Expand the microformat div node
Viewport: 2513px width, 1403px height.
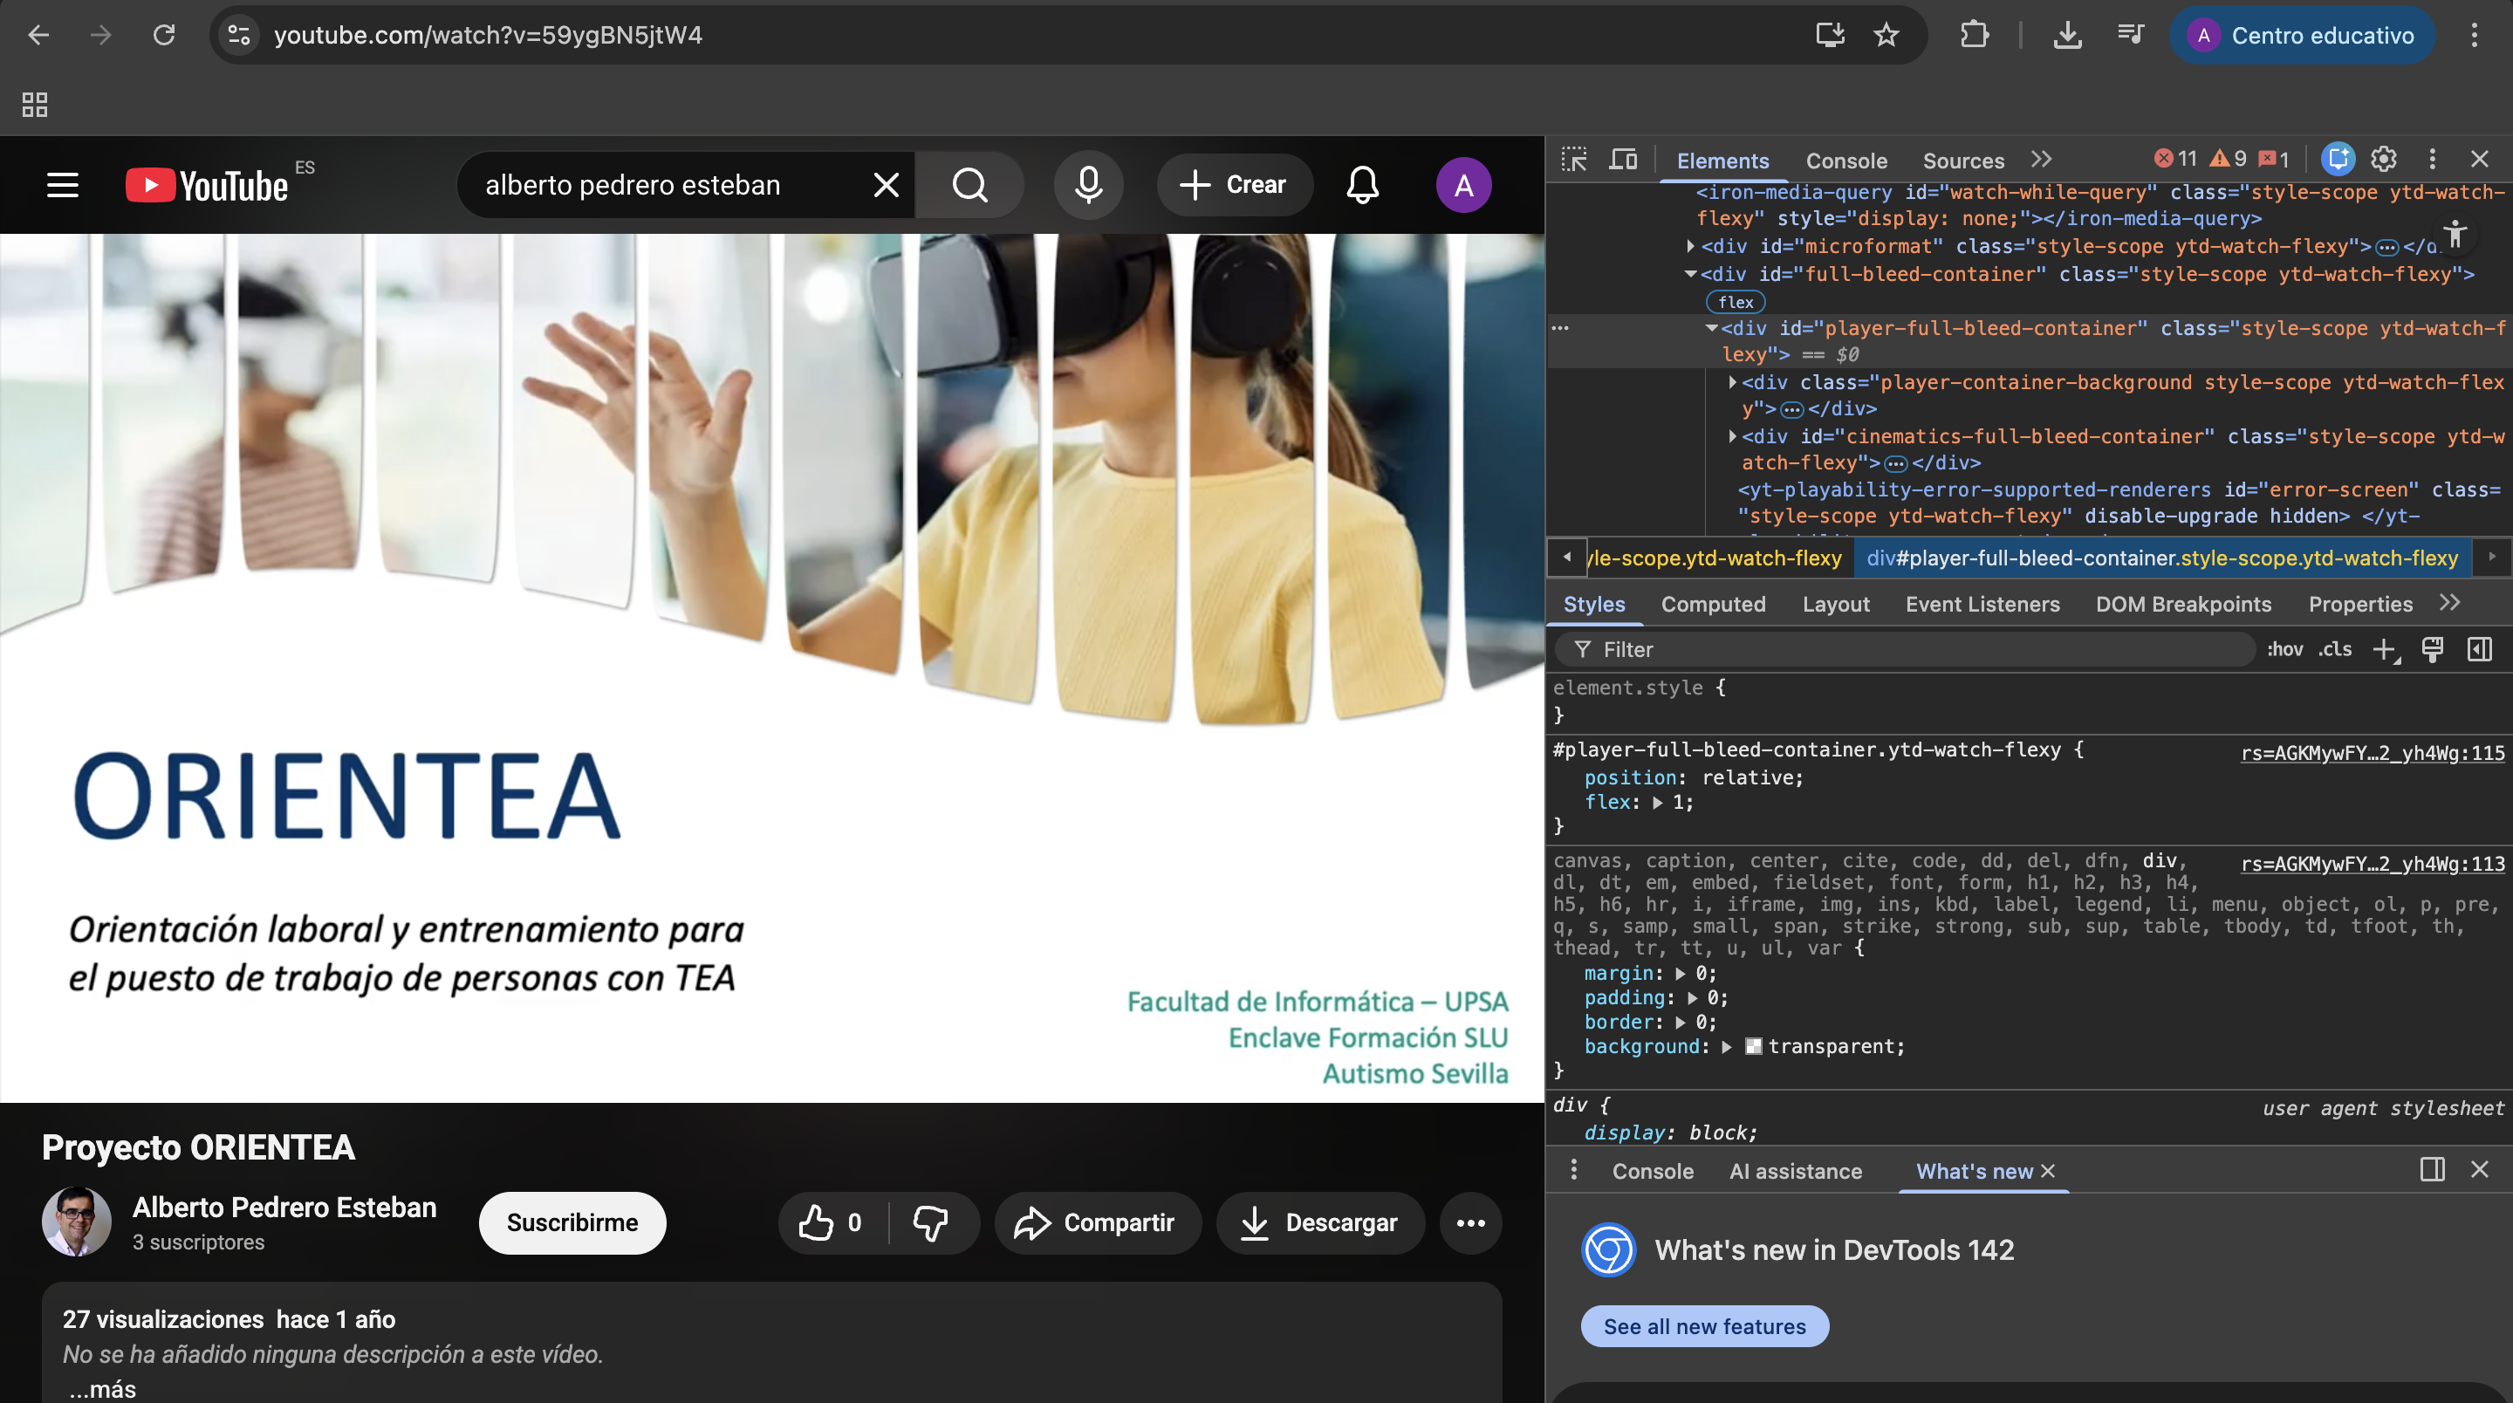(x=1691, y=246)
